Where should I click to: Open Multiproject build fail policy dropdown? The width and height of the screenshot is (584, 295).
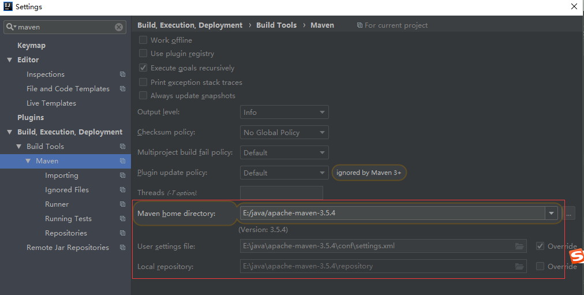click(284, 152)
